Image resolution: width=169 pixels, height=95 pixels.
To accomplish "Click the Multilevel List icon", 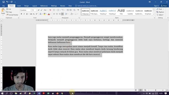I will (x=63, y=10).
